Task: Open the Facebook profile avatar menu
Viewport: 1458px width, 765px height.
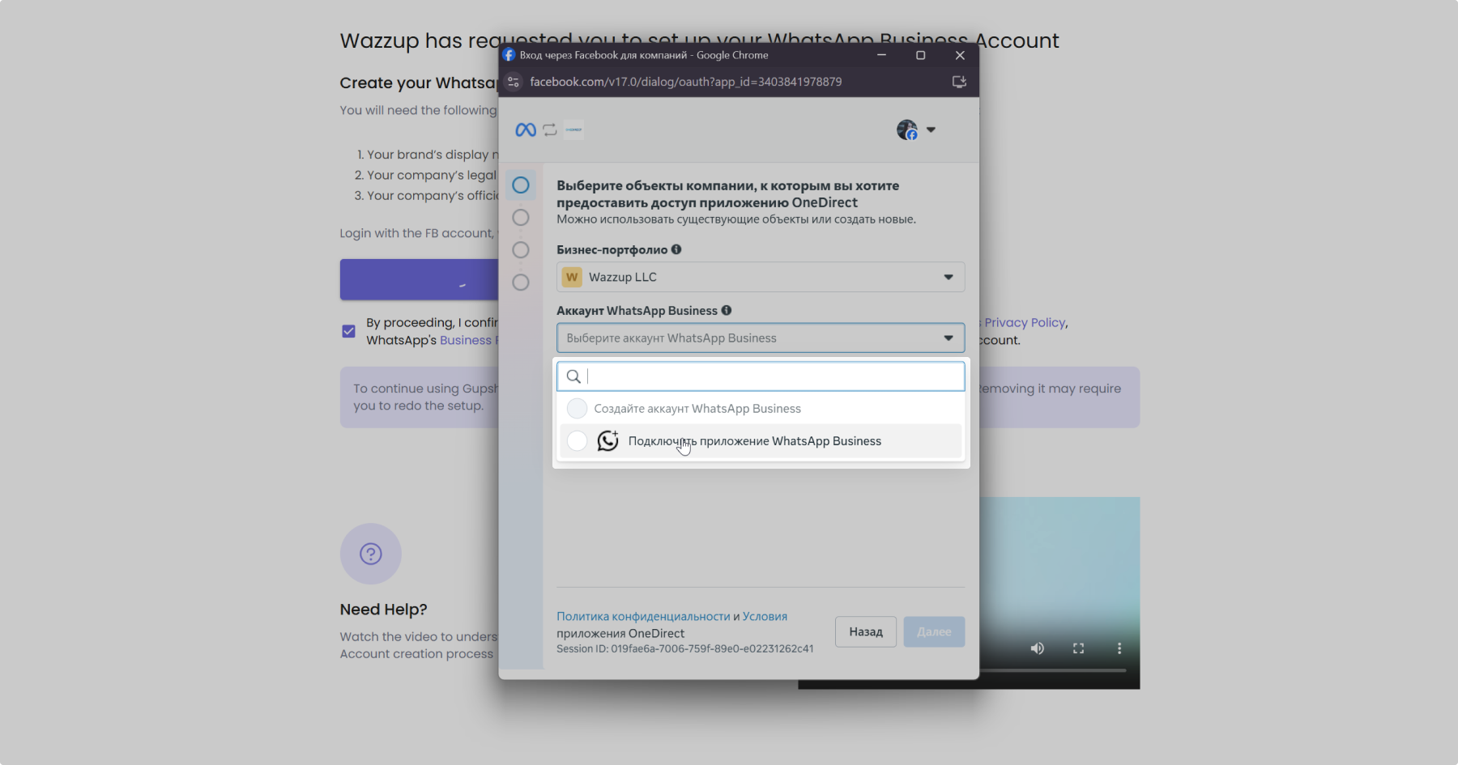Action: (x=907, y=130)
